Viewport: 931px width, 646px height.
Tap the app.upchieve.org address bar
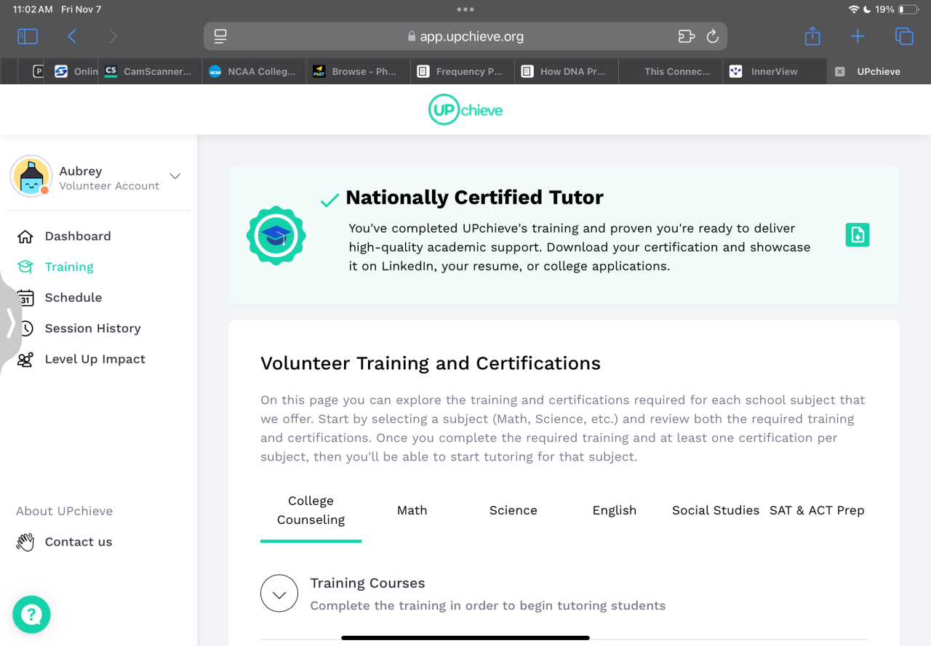[465, 36]
